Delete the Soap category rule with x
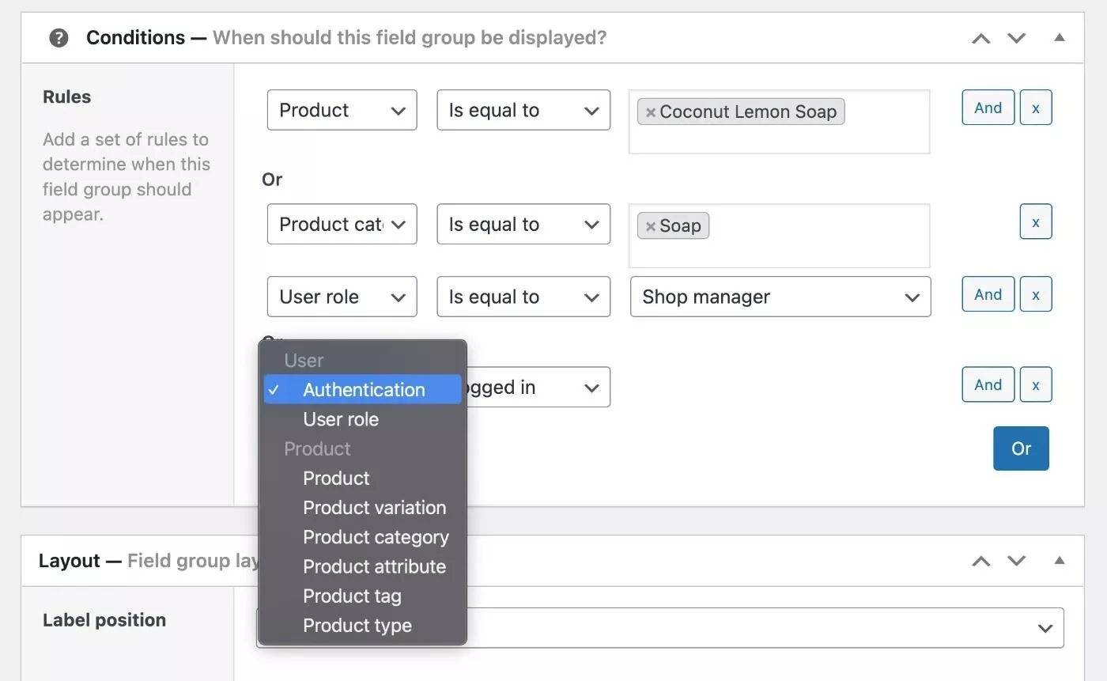The image size is (1107, 681). coord(1036,222)
